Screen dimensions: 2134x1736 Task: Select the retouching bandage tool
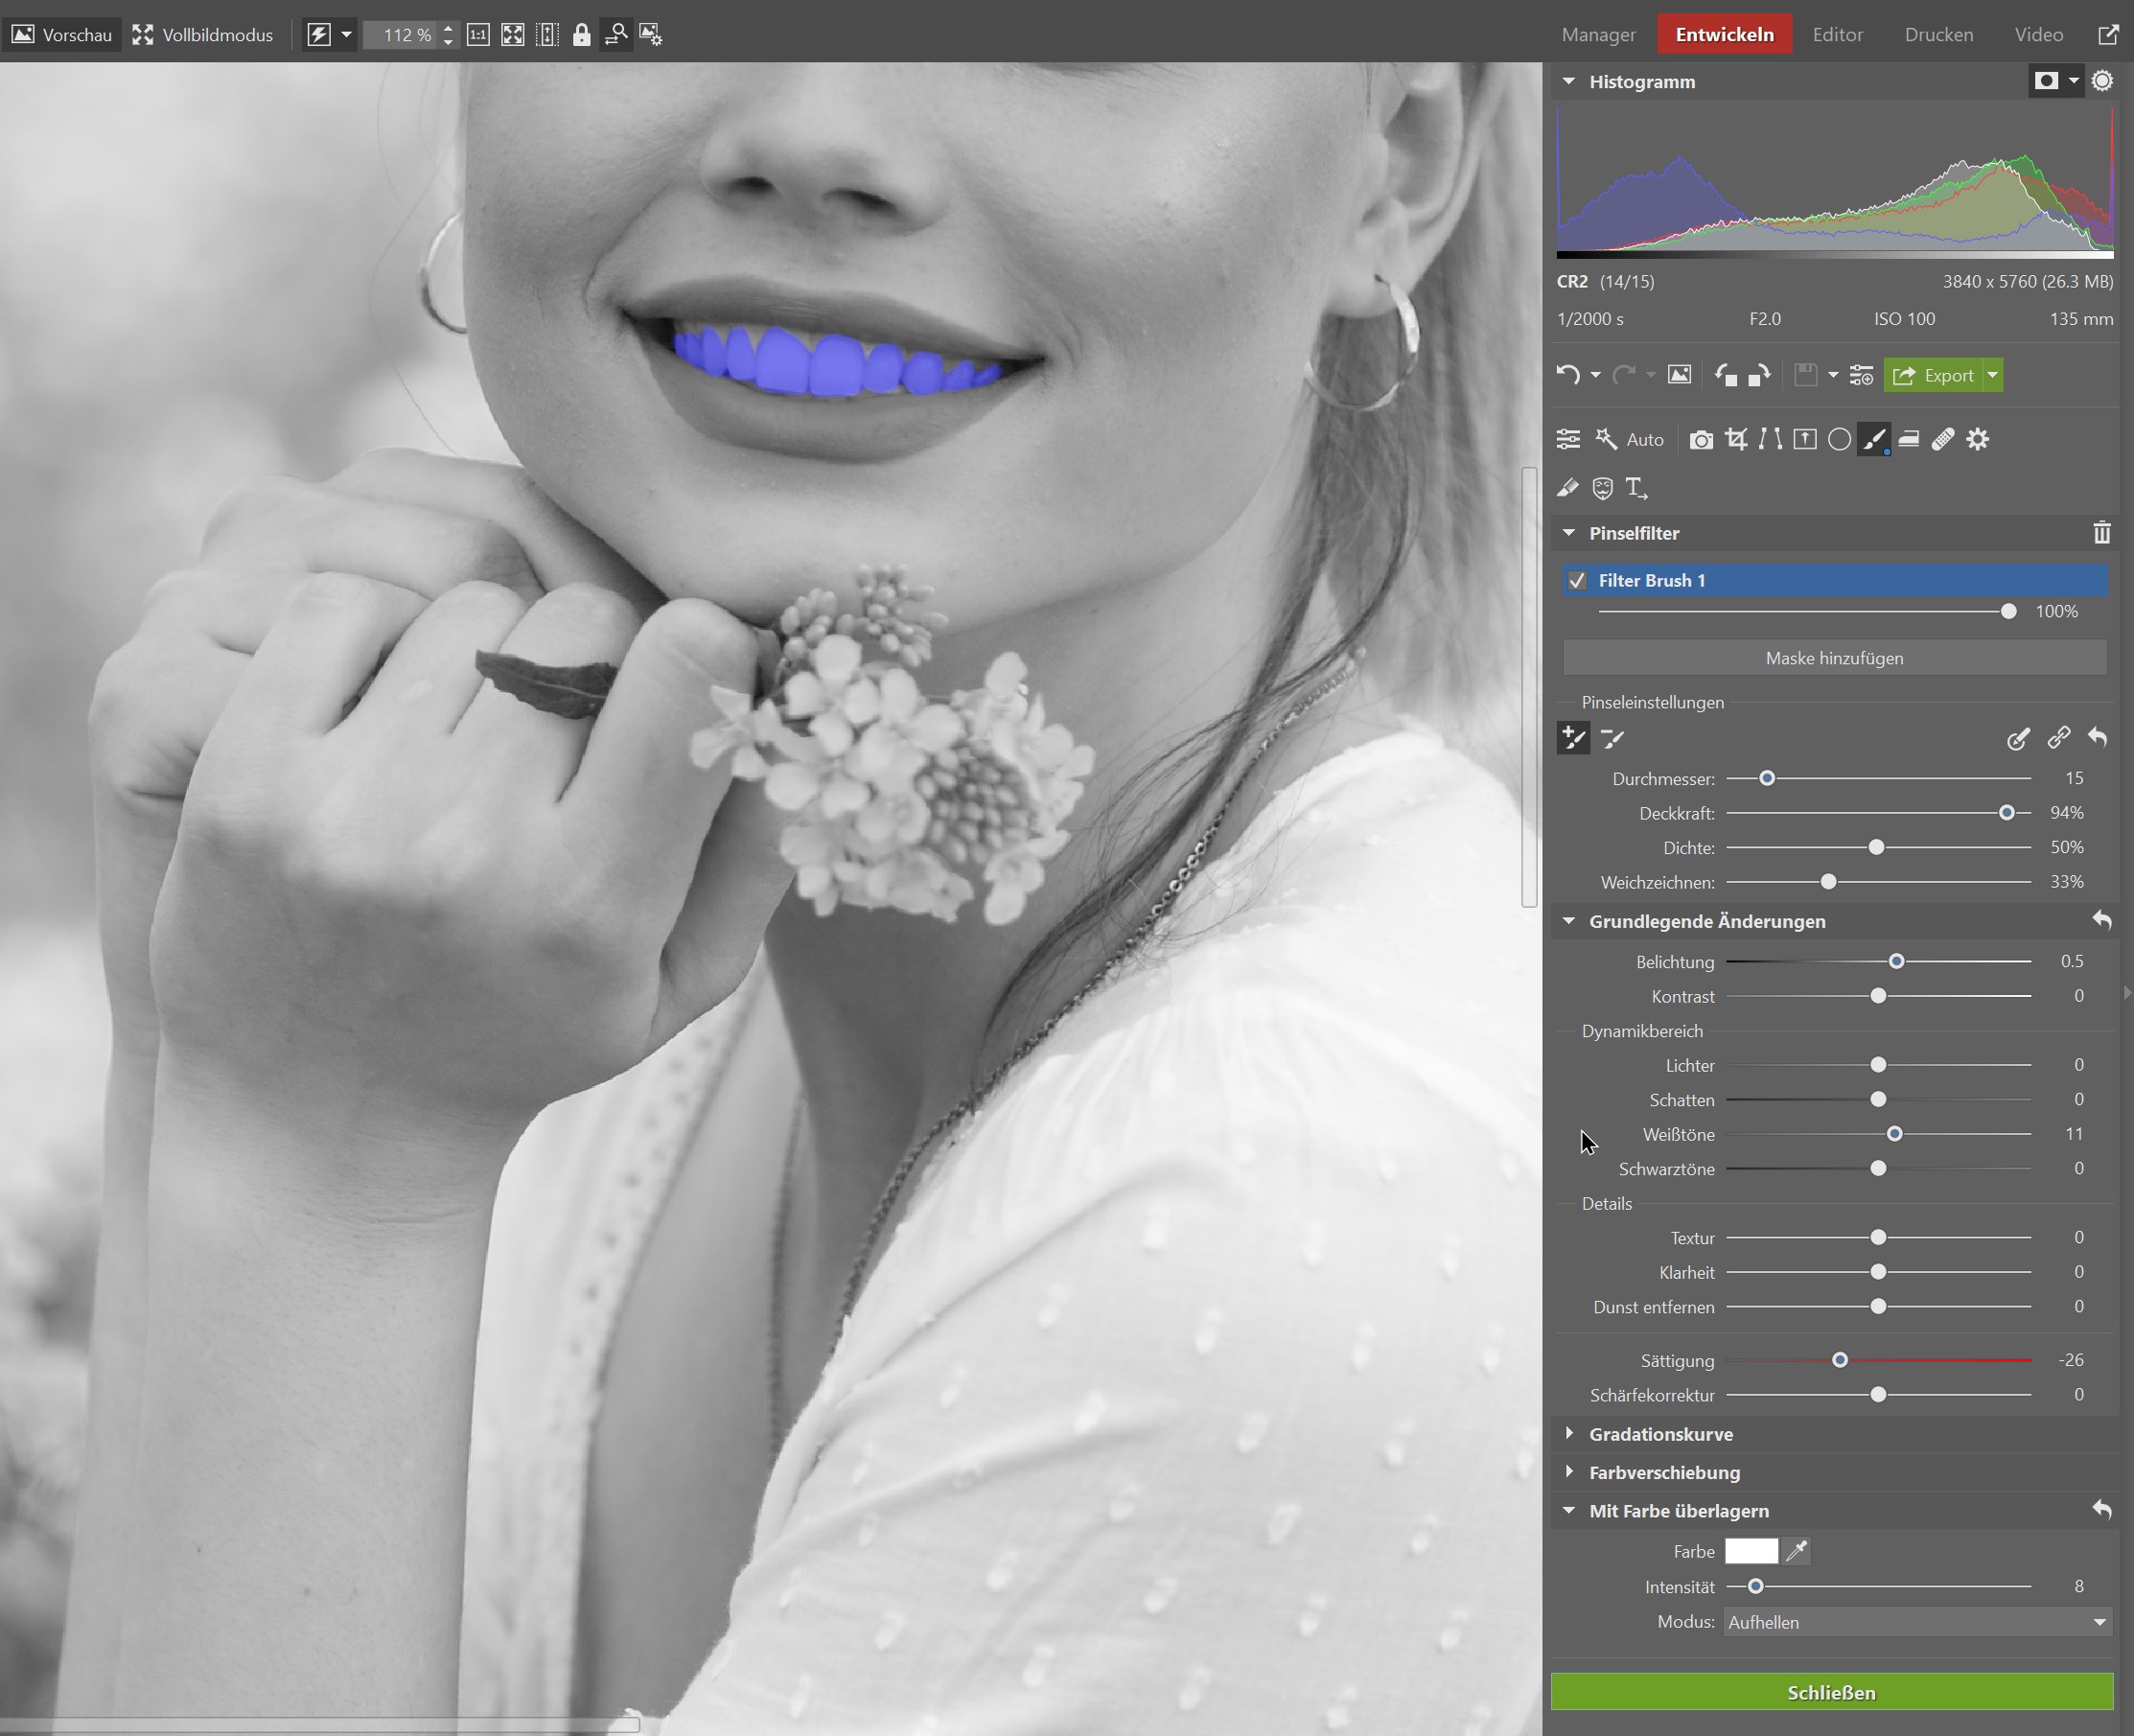coord(1943,439)
